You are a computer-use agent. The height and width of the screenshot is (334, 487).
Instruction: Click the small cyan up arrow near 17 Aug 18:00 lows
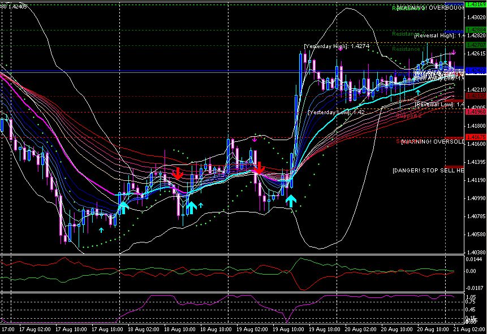pyautogui.click(x=101, y=230)
